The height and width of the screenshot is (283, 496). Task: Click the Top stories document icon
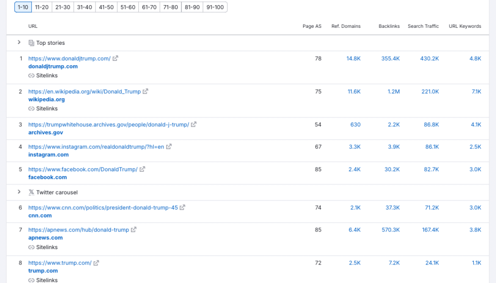click(30, 42)
